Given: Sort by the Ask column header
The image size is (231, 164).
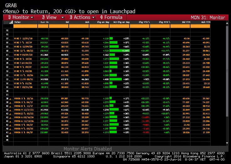Looking at the screenshot, I should point(87,22).
